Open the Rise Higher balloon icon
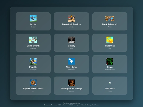The image size is (143, 107). 71,61
